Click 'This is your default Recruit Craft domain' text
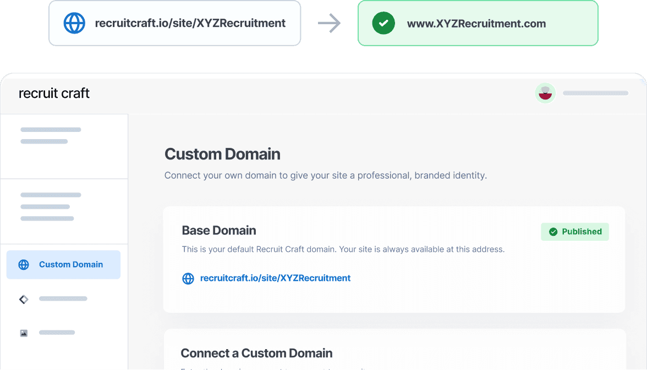 pos(343,249)
